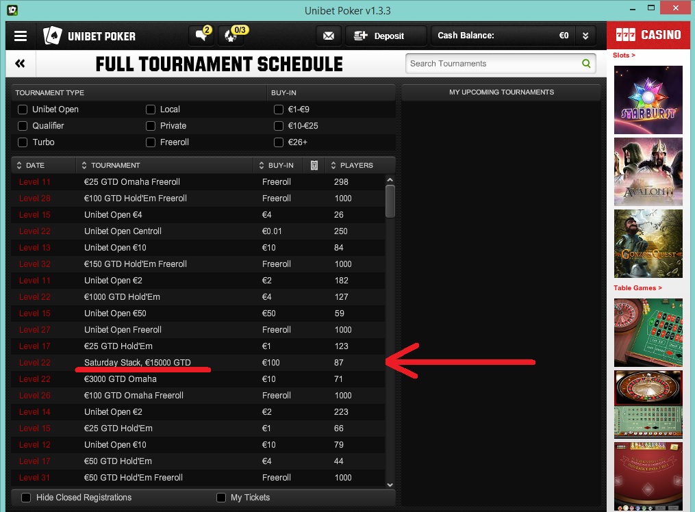Screen dimensions: 695x512
Task: Sort tournaments by the DATE column
Action: point(30,165)
